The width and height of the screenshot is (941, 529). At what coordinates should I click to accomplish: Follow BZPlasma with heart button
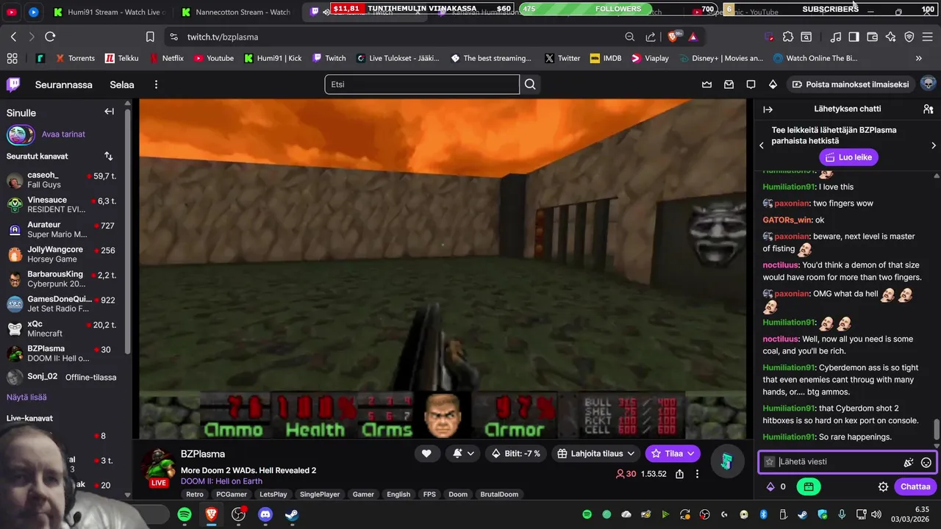point(426,453)
